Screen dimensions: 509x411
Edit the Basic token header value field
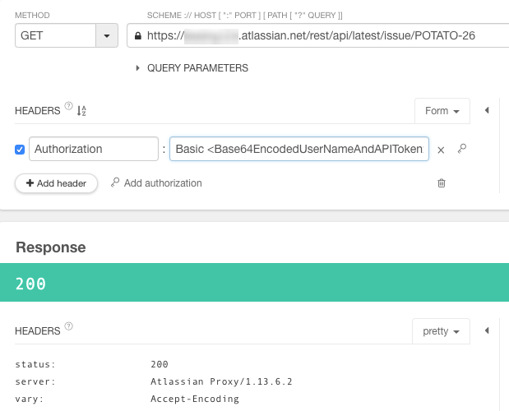299,149
